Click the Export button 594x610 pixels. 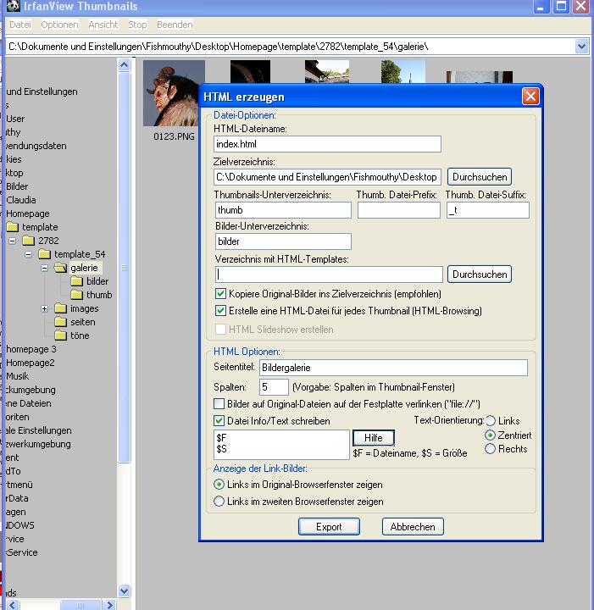click(x=329, y=527)
